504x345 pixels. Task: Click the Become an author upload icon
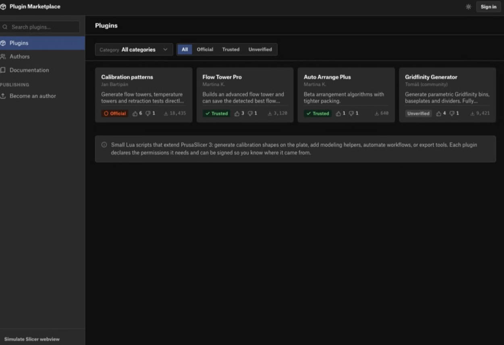pyautogui.click(x=3, y=96)
